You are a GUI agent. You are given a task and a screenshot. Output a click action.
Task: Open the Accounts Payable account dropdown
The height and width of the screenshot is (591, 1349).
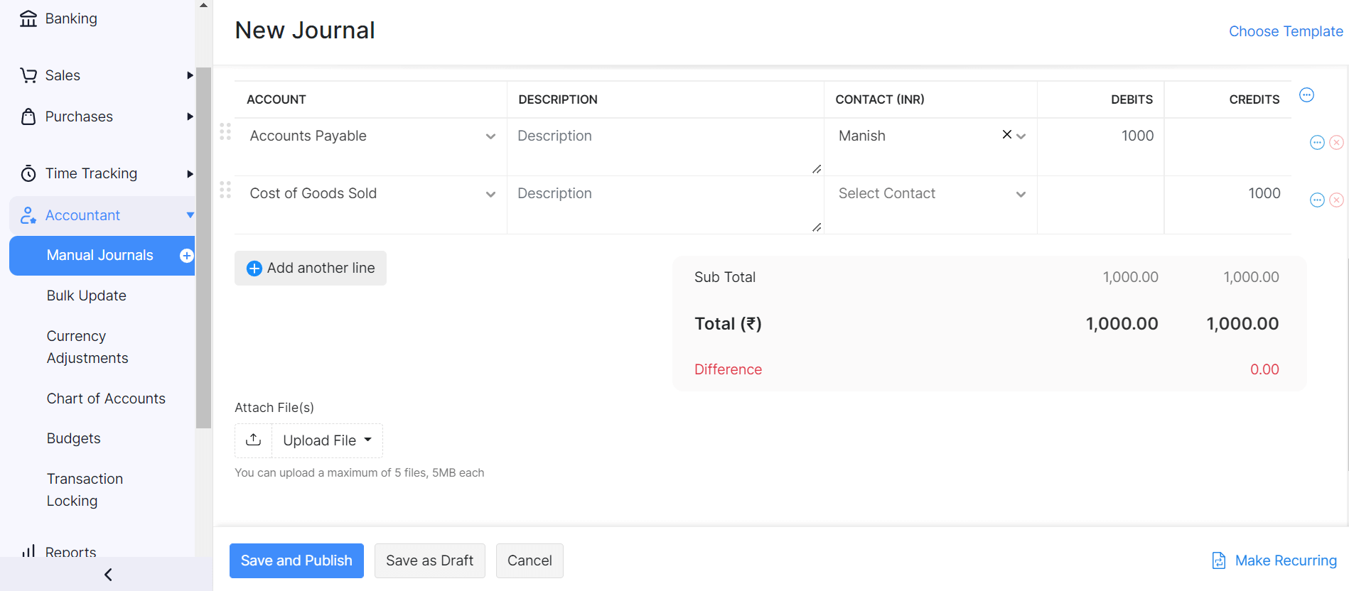[490, 136]
